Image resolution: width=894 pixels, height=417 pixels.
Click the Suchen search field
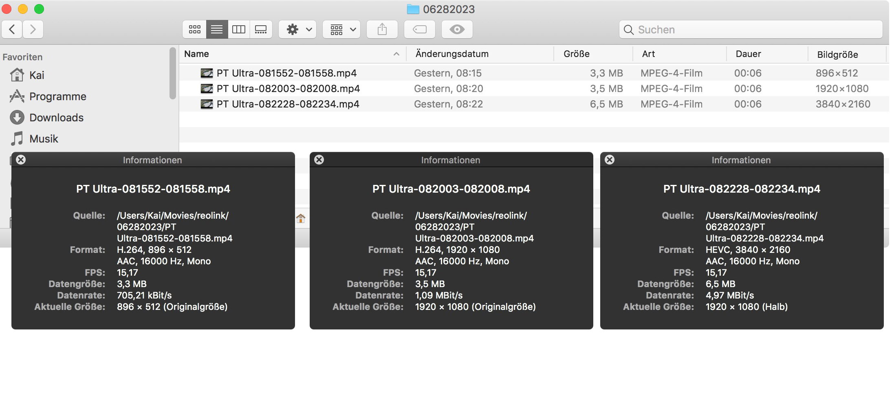(x=754, y=30)
